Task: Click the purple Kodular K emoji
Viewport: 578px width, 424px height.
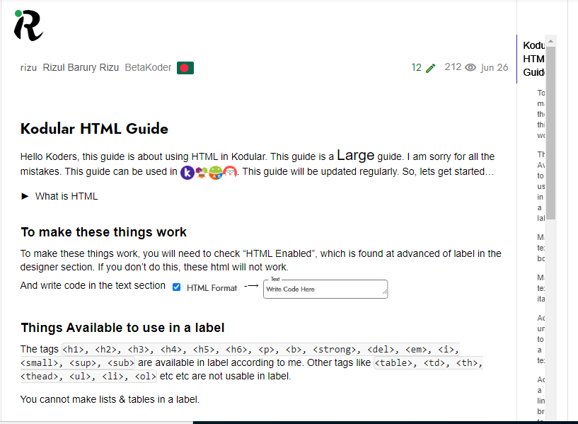Action: [x=187, y=172]
